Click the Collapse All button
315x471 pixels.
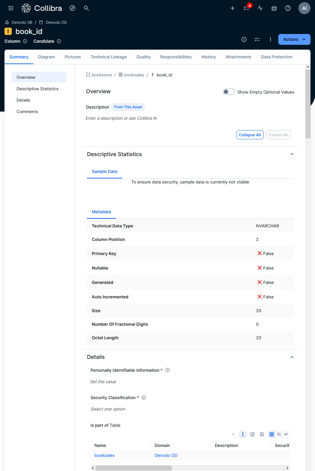click(250, 135)
